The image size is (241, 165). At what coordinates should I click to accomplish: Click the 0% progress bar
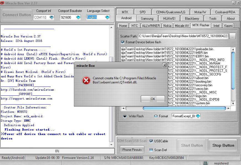tap(57, 151)
